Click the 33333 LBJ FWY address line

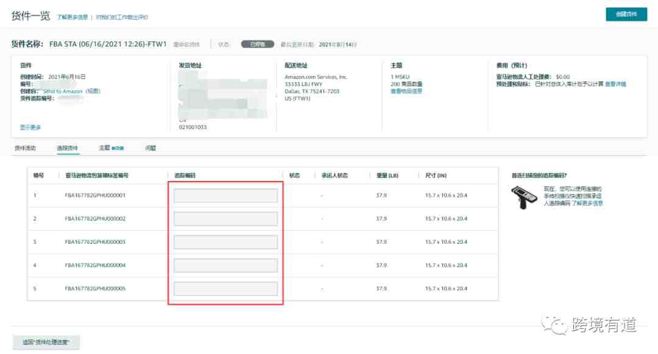coord(303,84)
